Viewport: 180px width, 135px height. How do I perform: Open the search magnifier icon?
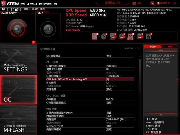pos(152,4)
